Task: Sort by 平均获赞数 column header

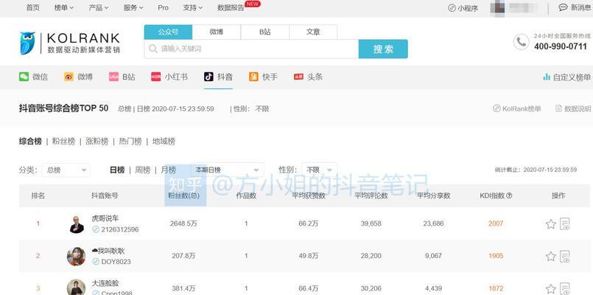Action: [309, 195]
